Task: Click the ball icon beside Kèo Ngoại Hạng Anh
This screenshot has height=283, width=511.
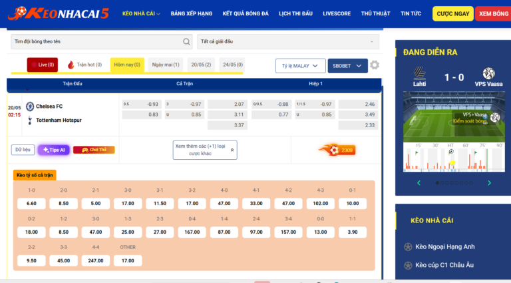Action: 408,247
